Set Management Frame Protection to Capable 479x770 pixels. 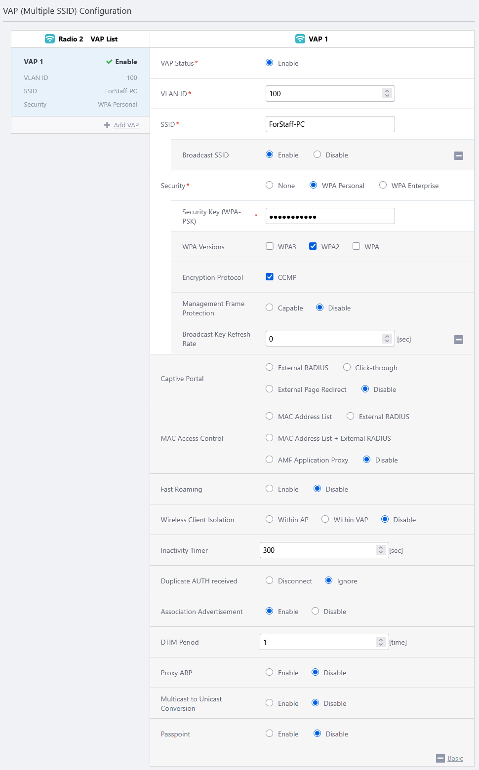[x=270, y=308]
